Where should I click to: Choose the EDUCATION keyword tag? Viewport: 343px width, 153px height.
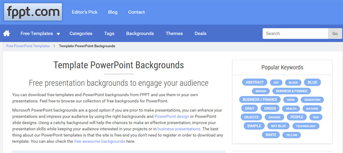312,100
